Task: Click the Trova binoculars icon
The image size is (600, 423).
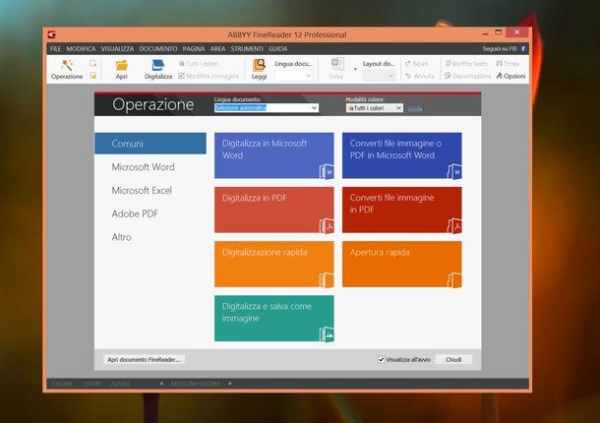Action: [x=499, y=63]
